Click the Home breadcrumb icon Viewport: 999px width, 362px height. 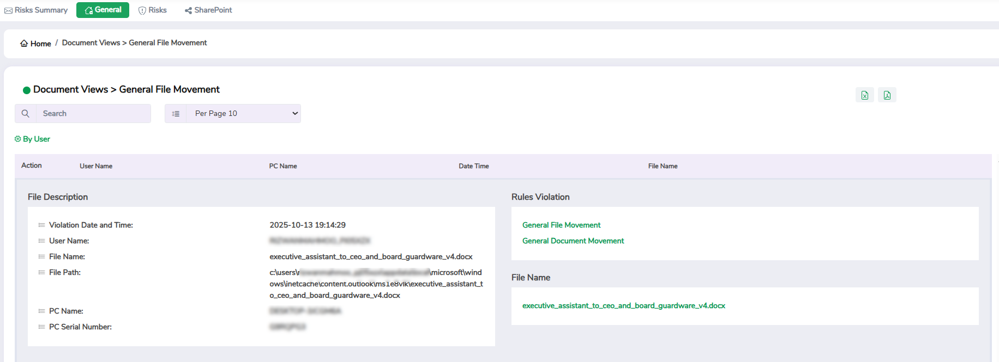(24, 44)
